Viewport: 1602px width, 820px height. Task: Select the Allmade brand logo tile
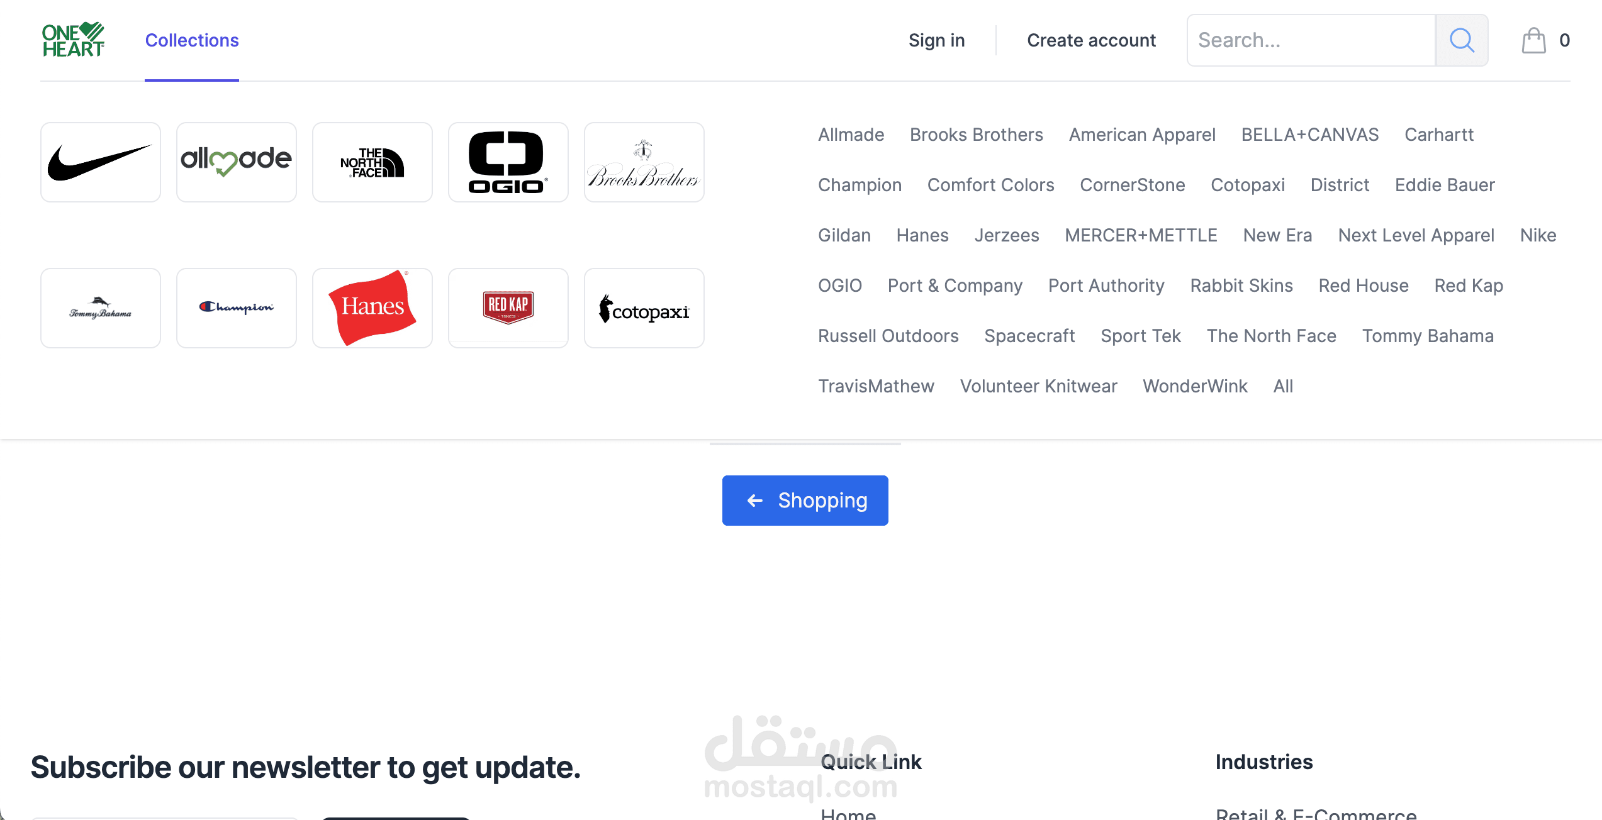pyautogui.click(x=237, y=162)
